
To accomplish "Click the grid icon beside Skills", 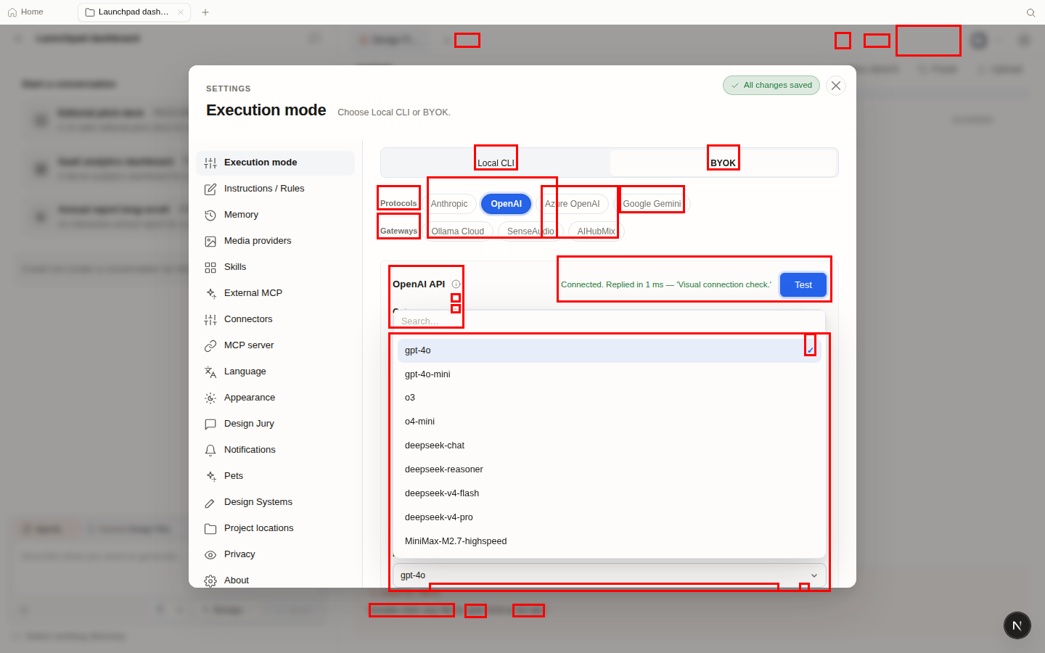I will pos(210,267).
